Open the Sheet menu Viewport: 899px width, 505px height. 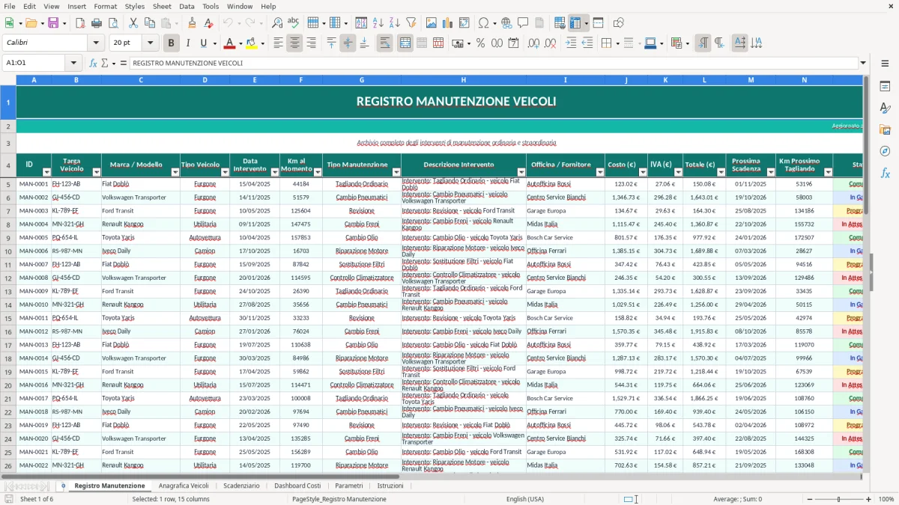(162, 6)
